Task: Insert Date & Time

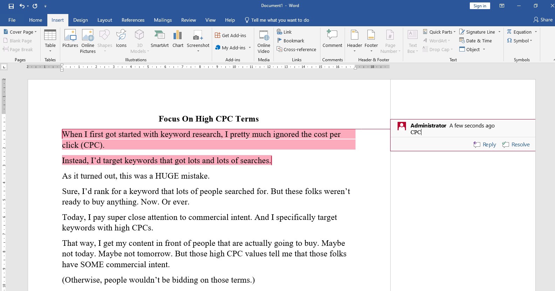Action: click(x=476, y=41)
